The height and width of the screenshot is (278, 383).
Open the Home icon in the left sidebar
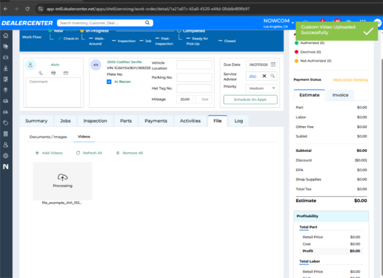(x=5, y=35)
